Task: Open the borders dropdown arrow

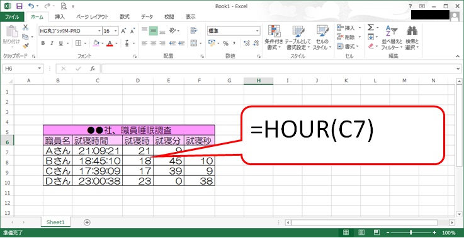Action: coord(85,43)
